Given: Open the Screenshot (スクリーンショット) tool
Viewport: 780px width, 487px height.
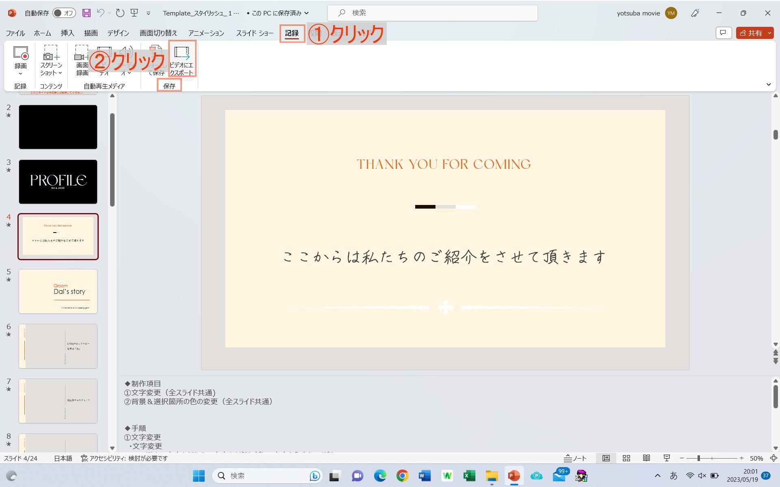Looking at the screenshot, I should [x=51, y=60].
